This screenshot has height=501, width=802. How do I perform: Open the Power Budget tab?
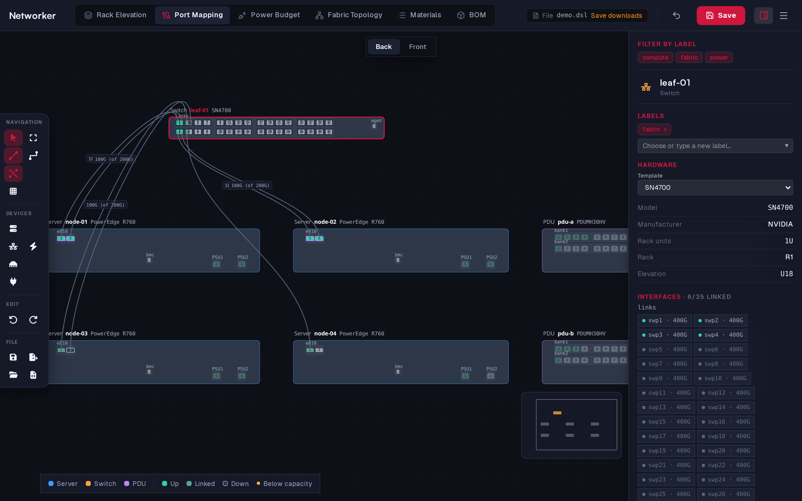tap(269, 15)
